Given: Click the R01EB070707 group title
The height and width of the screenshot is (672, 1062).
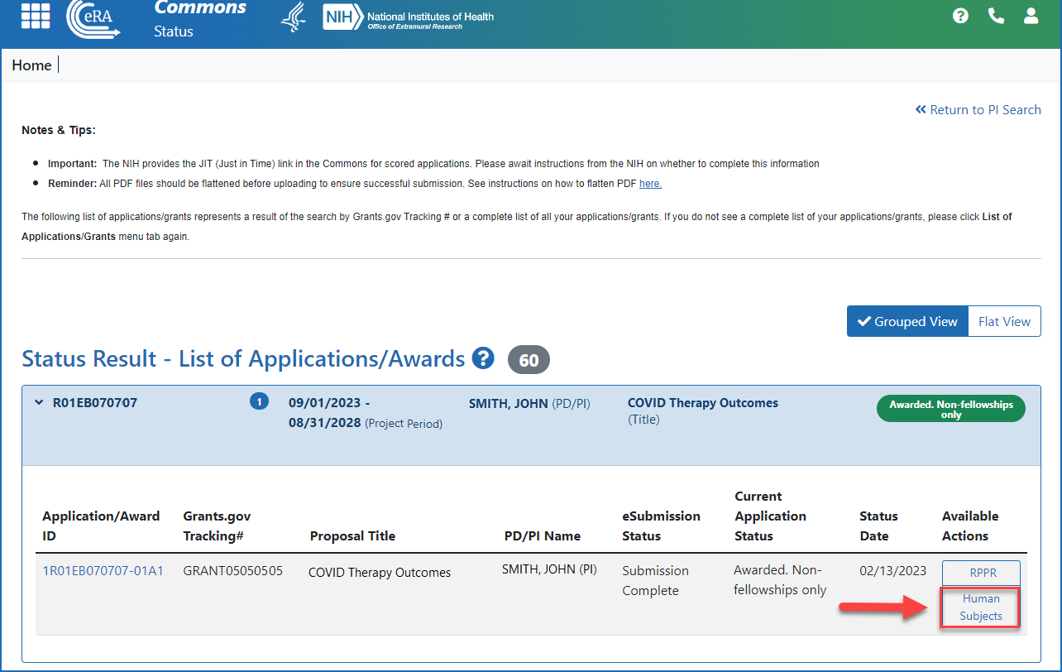Looking at the screenshot, I should point(95,403).
